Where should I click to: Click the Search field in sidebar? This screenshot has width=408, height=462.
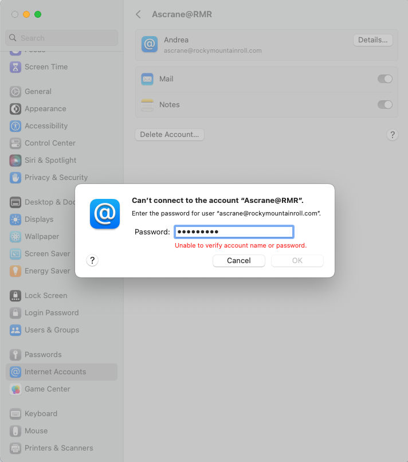pos(62,38)
